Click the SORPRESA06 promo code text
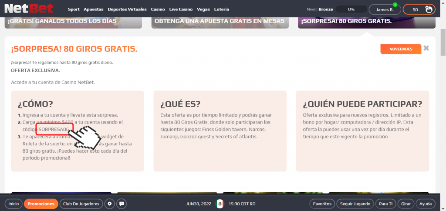Screen dimensions: 446x211 pyautogui.click(x=54, y=130)
